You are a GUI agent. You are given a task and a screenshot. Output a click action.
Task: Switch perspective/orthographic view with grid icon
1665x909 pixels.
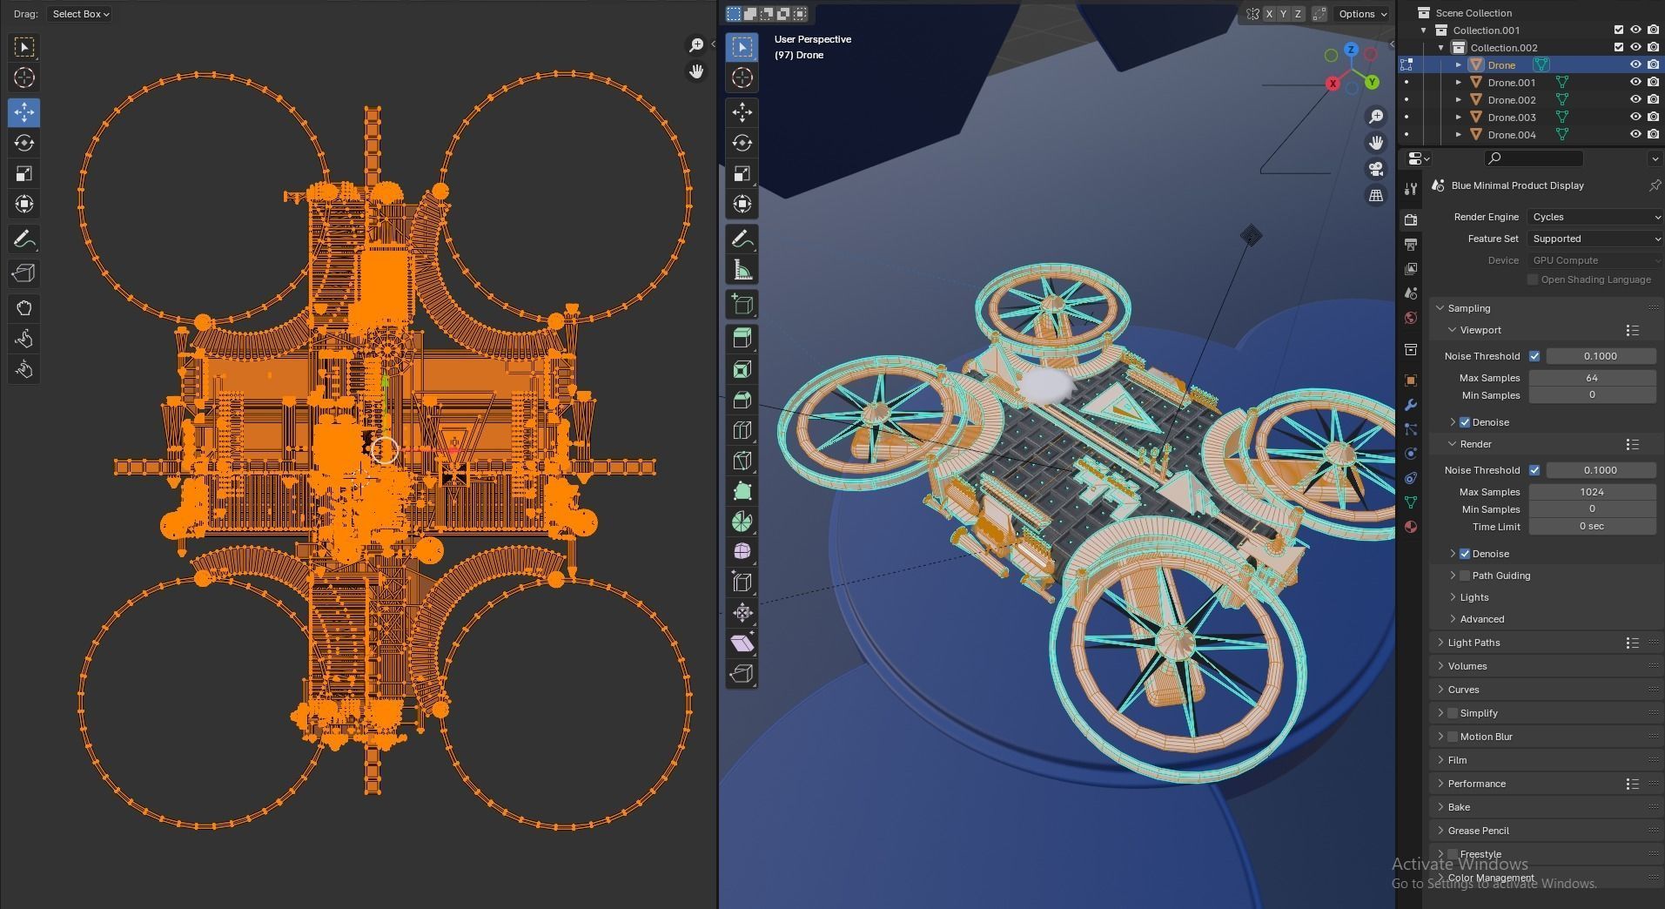1376,195
